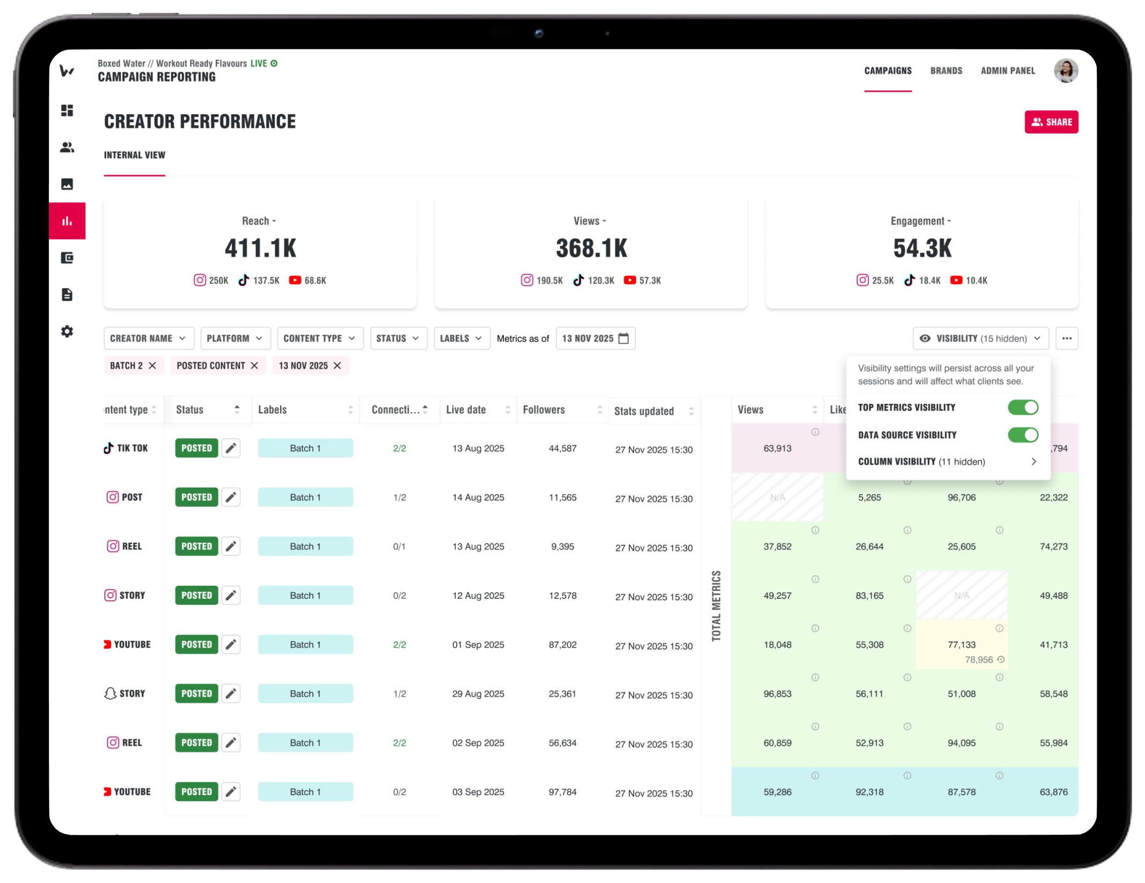Click the edit pencil in TIK TOK row
Screen dimensions: 1145x883
click(231, 448)
